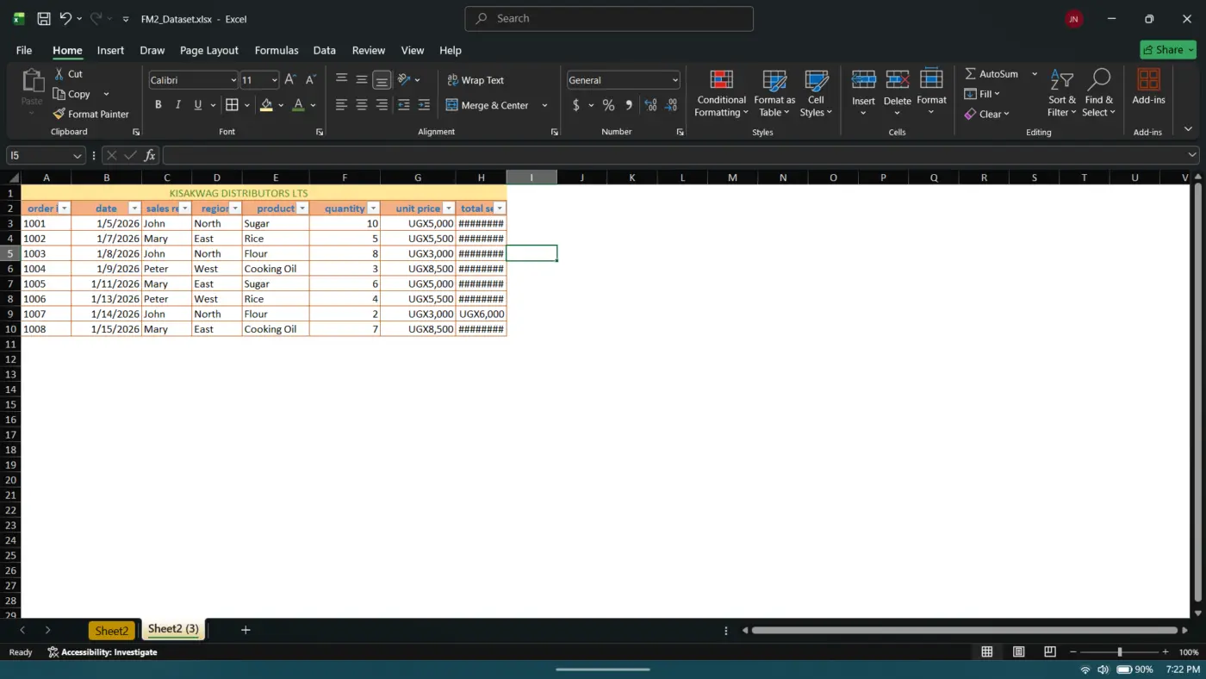The image size is (1206, 679).
Task: Open Format as Table gallery
Action: coord(774,94)
